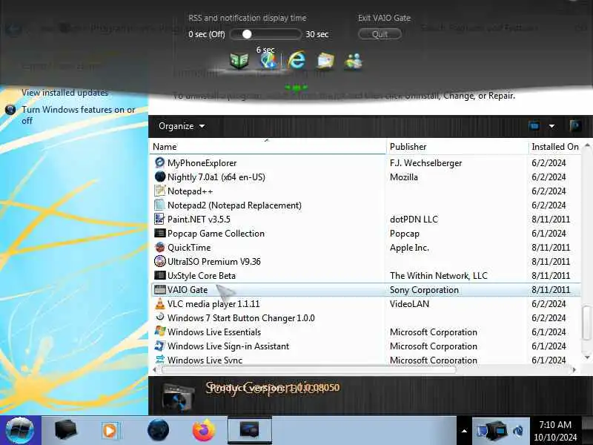Click the Windows 7 Start Button Changer icon

[x=160, y=317]
